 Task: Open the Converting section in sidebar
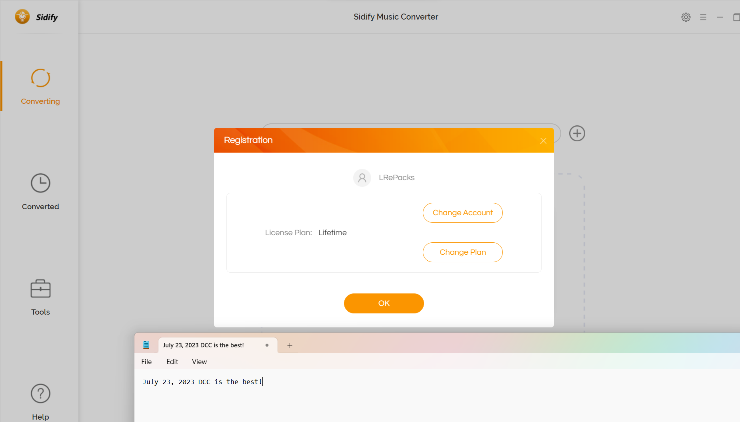(40, 86)
